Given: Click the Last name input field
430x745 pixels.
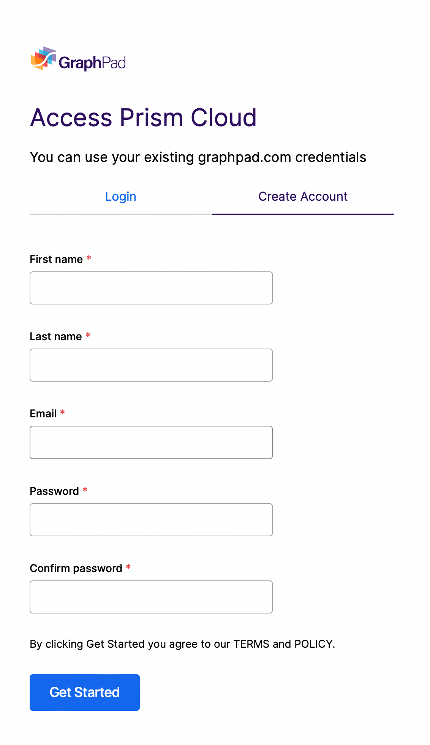Looking at the screenshot, I should pos(151,365).
